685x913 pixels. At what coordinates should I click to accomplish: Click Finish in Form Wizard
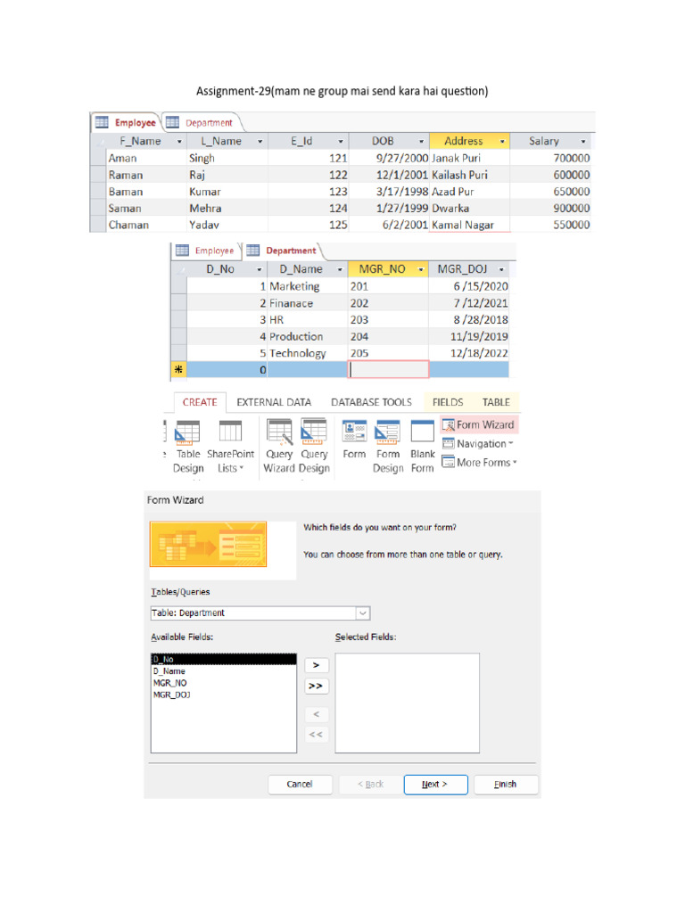click(506, 785)
